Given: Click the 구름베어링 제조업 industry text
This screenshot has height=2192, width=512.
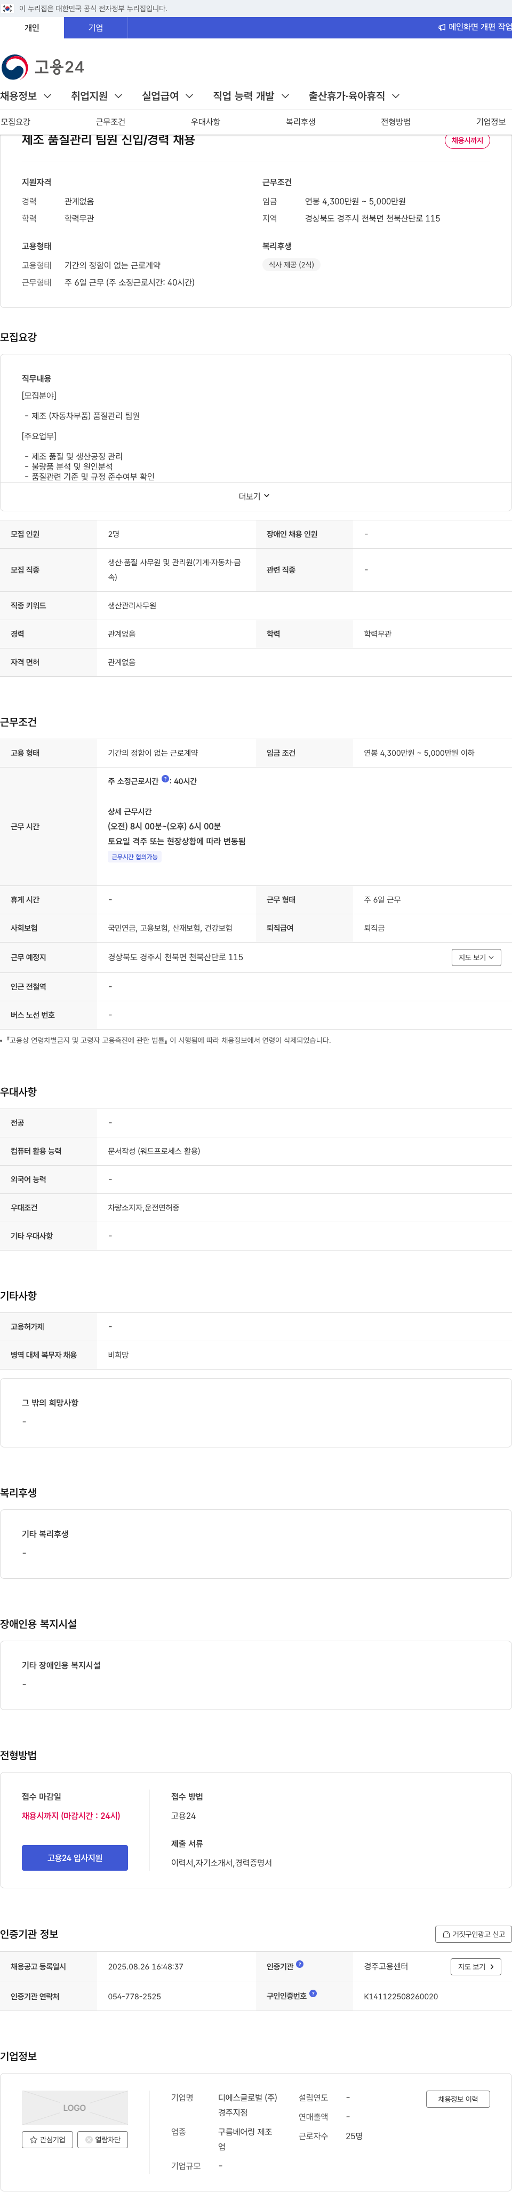Looking at the screenshot, I should [x=245, y=2139].
